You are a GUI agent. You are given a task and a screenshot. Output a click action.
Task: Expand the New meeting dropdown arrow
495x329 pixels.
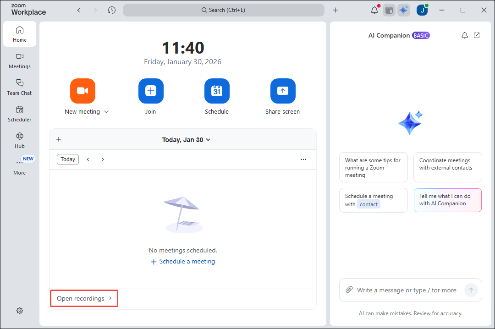click(x=106, y=112)
